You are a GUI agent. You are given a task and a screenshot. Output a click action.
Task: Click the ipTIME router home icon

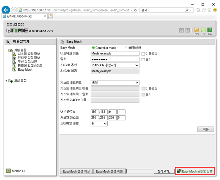pos(181,30)
